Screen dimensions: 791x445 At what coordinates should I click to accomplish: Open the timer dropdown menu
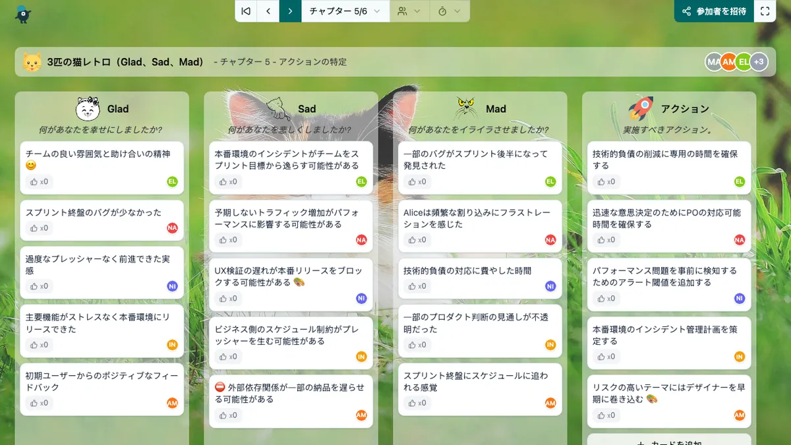click(x=450, y=11)
